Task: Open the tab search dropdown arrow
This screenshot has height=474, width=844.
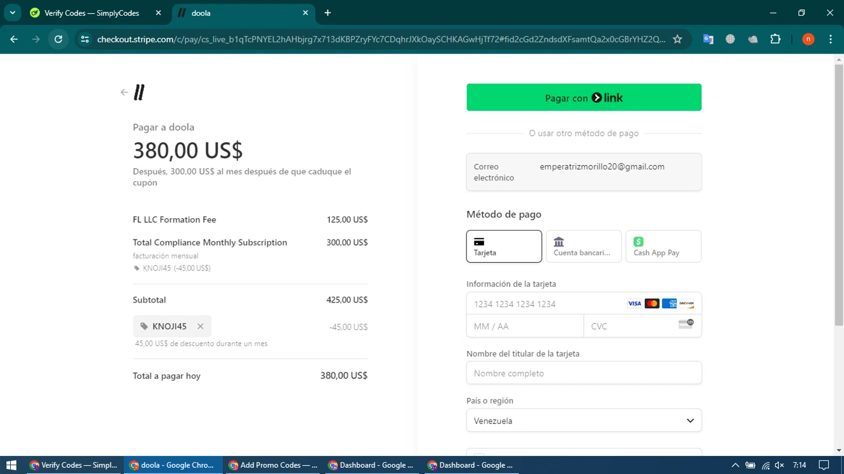Action: [x=12, y=13]
